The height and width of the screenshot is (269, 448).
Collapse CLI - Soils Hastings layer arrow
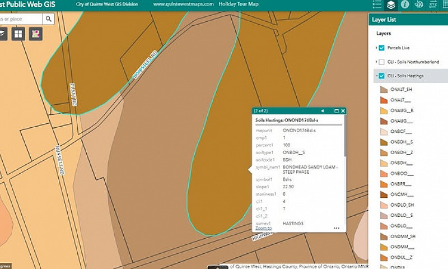point(376,76)
